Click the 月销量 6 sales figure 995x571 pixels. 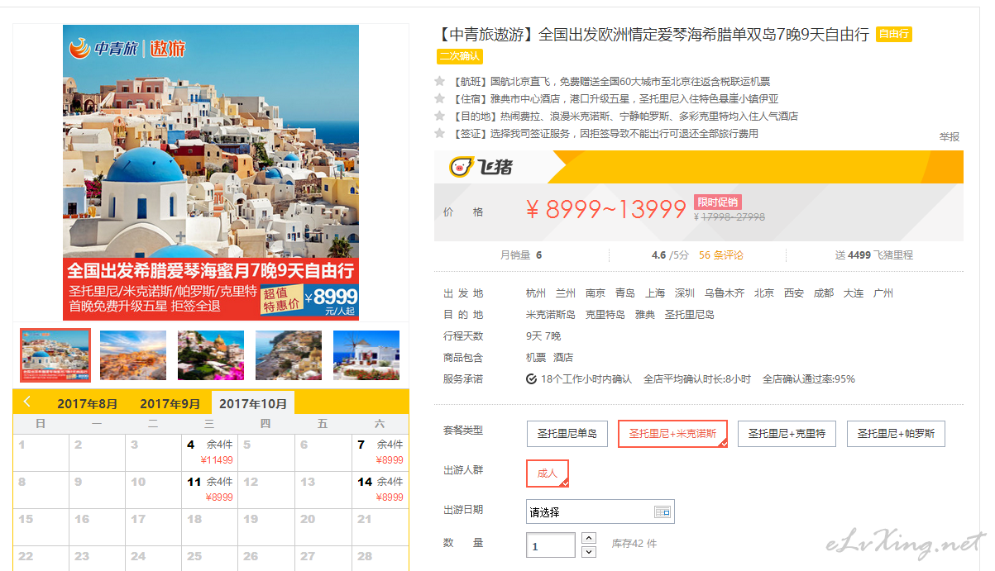[x=521, y=255]
